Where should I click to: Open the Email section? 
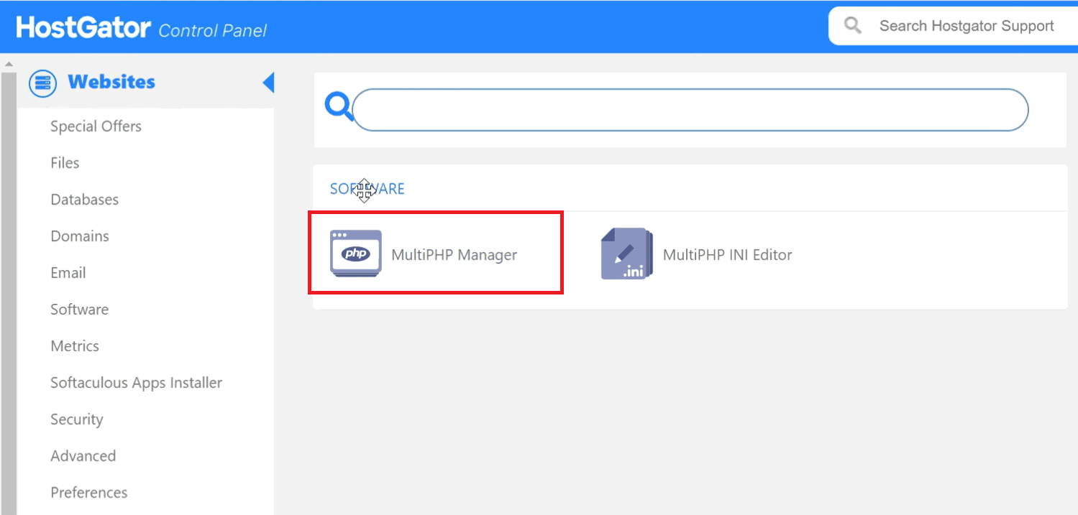(68, 273)
